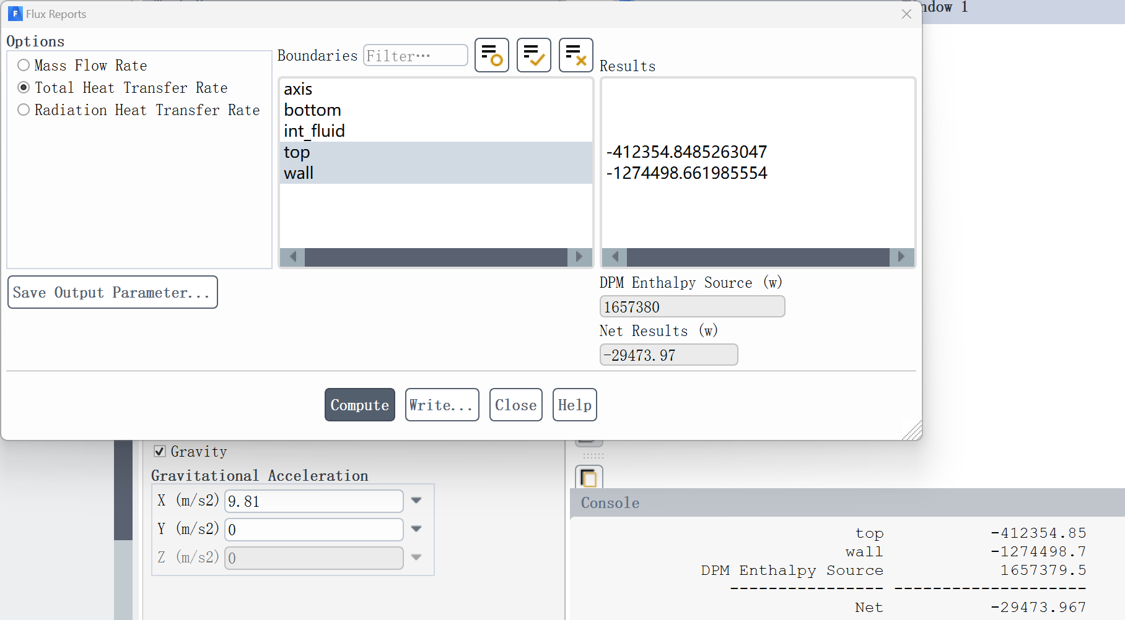The image size is (1125, 620).
Task: Open the X gravitational acceleration dropdown
Action: click(416, 501)
